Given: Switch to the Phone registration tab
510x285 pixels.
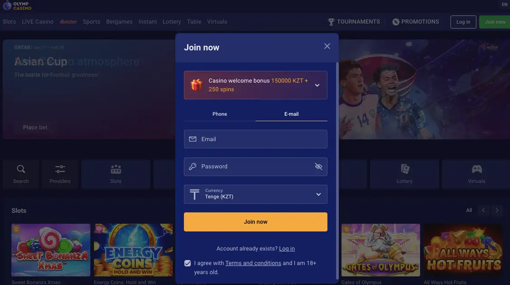Looking at the screenshot, I should point(220,114).
